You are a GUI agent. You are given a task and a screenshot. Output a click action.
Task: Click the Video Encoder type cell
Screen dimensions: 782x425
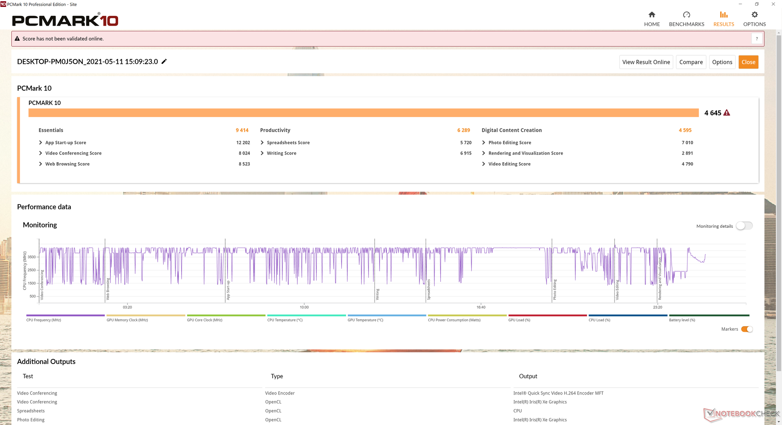[280, 393]
